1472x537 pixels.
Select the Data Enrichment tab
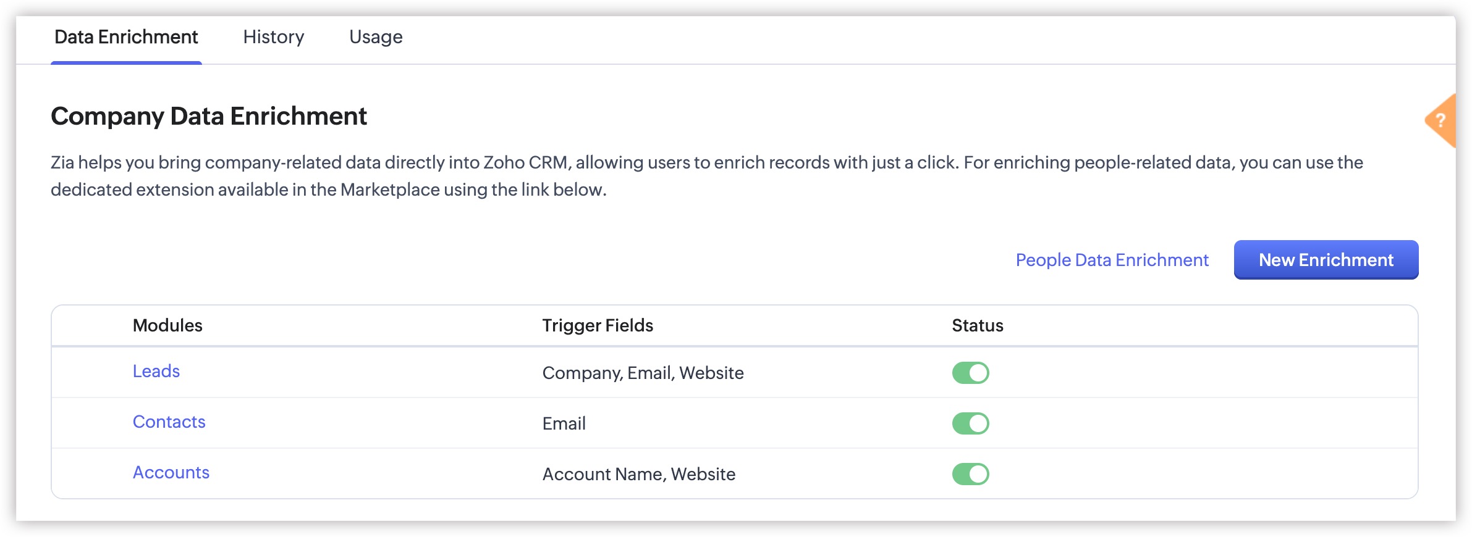[x=126, y=37]
